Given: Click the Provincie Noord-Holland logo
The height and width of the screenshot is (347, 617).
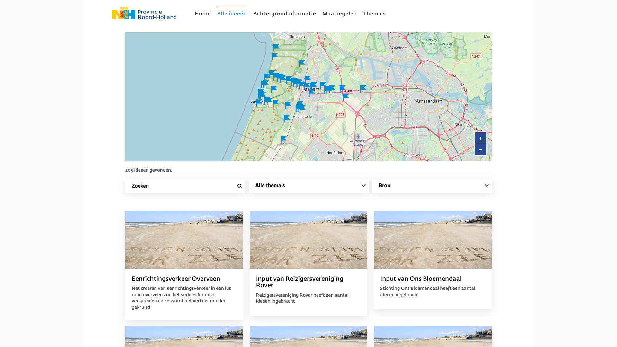Looking at the screenshot, I should (x=144, y=13).
